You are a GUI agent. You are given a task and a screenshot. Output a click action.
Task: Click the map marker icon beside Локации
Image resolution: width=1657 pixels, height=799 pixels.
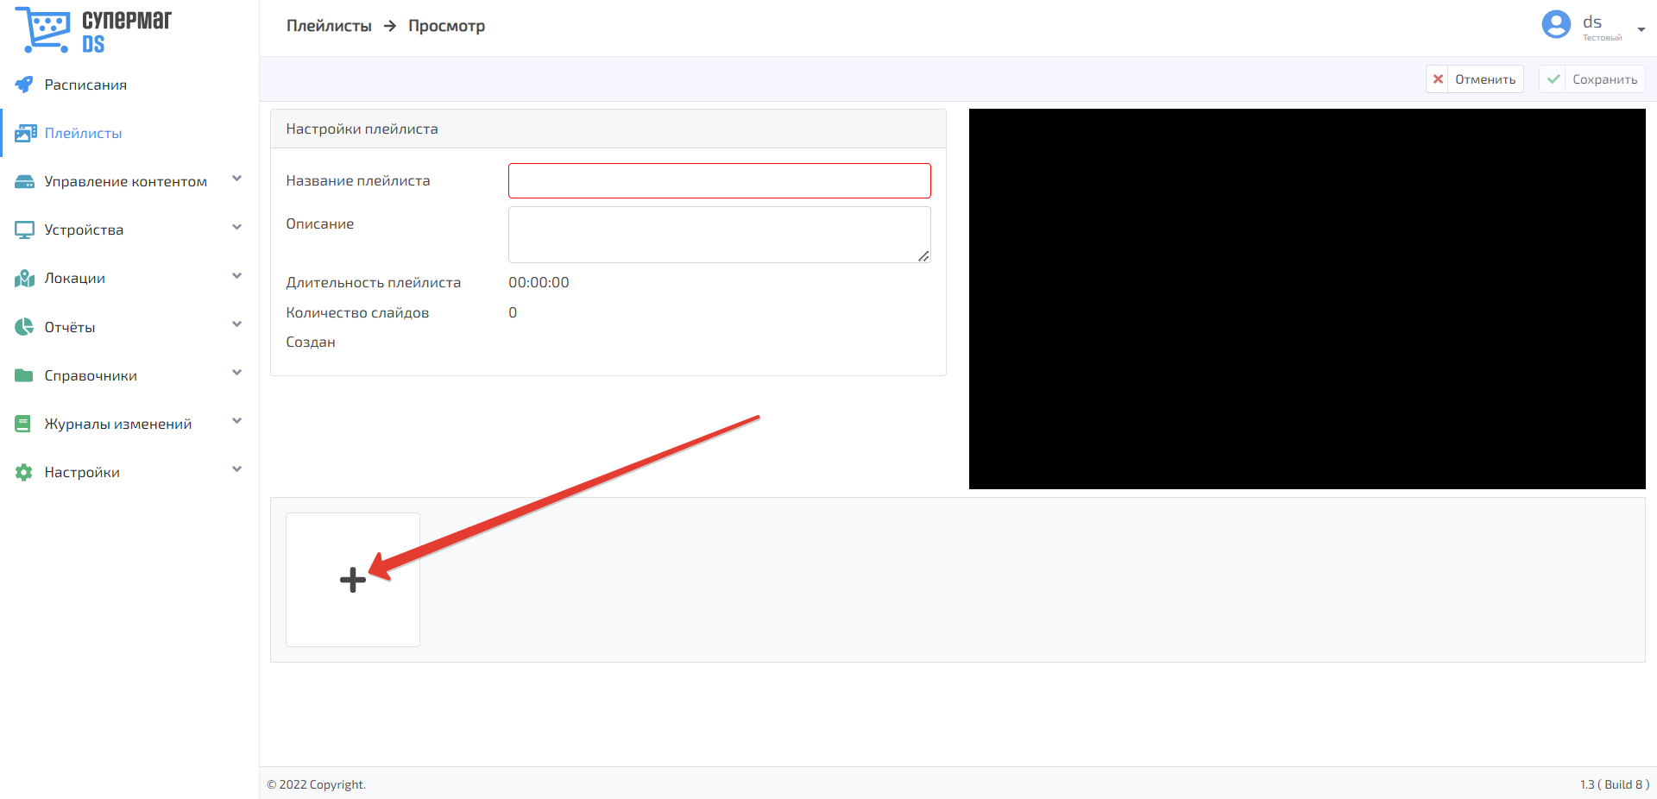click(24, 279)
